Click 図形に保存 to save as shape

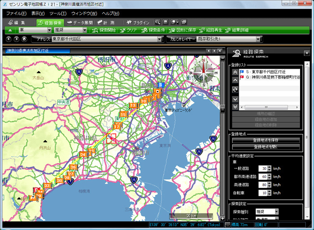[182, 30]
